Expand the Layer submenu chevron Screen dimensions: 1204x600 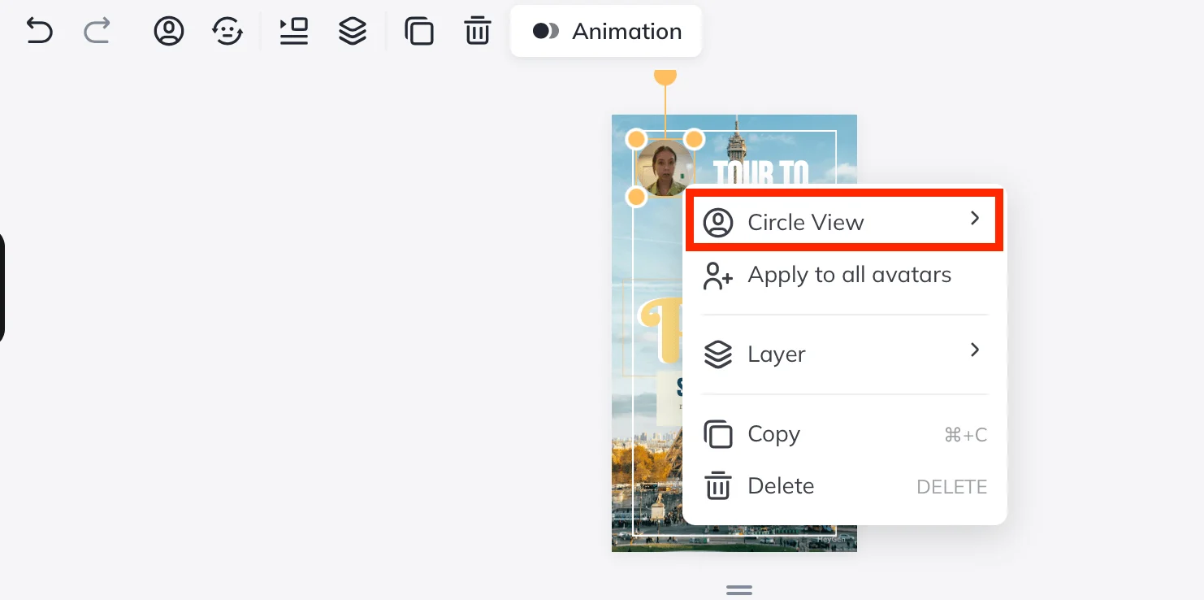[x=975, y=350]
